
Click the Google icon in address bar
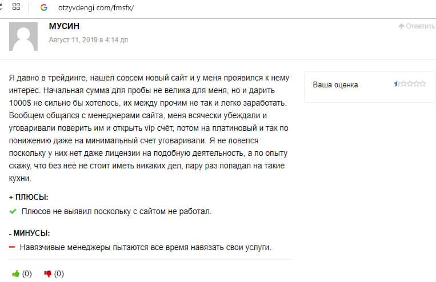point(44,8)
